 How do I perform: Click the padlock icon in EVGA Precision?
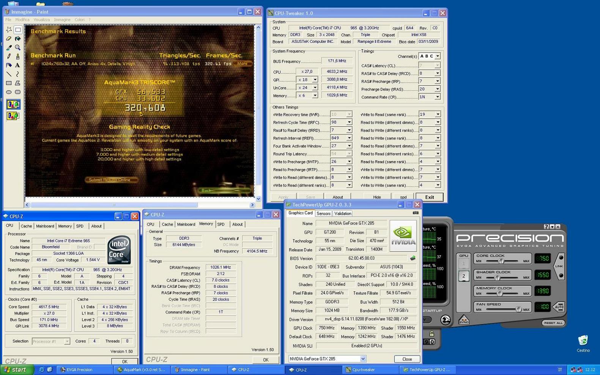click(x=431, y=334)
